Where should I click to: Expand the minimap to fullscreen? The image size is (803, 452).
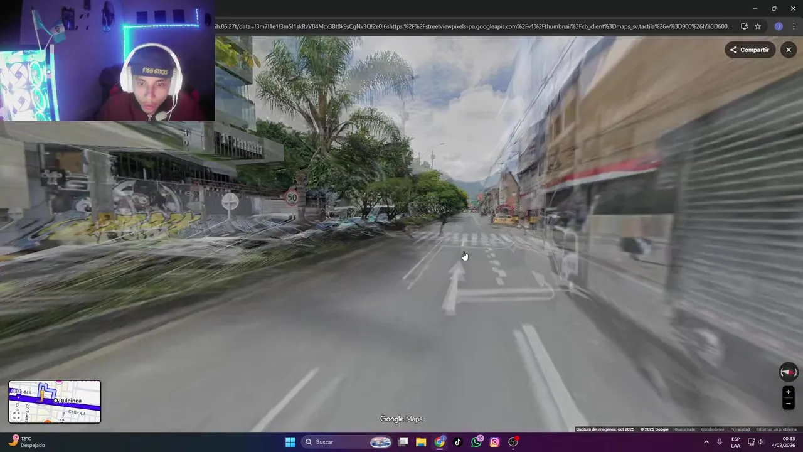[16, 415]
